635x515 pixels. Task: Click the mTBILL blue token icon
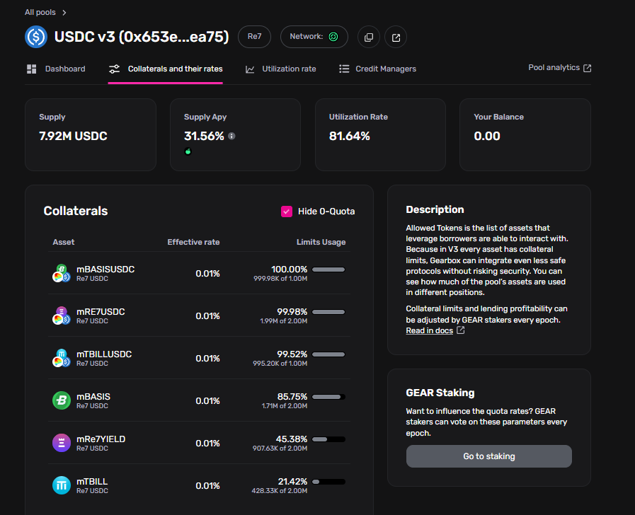(x=62, y=485)
